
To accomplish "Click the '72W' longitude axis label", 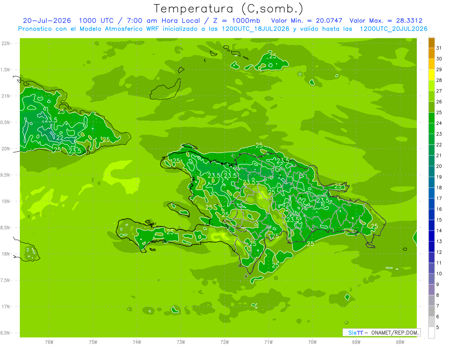I will [224, 342].
